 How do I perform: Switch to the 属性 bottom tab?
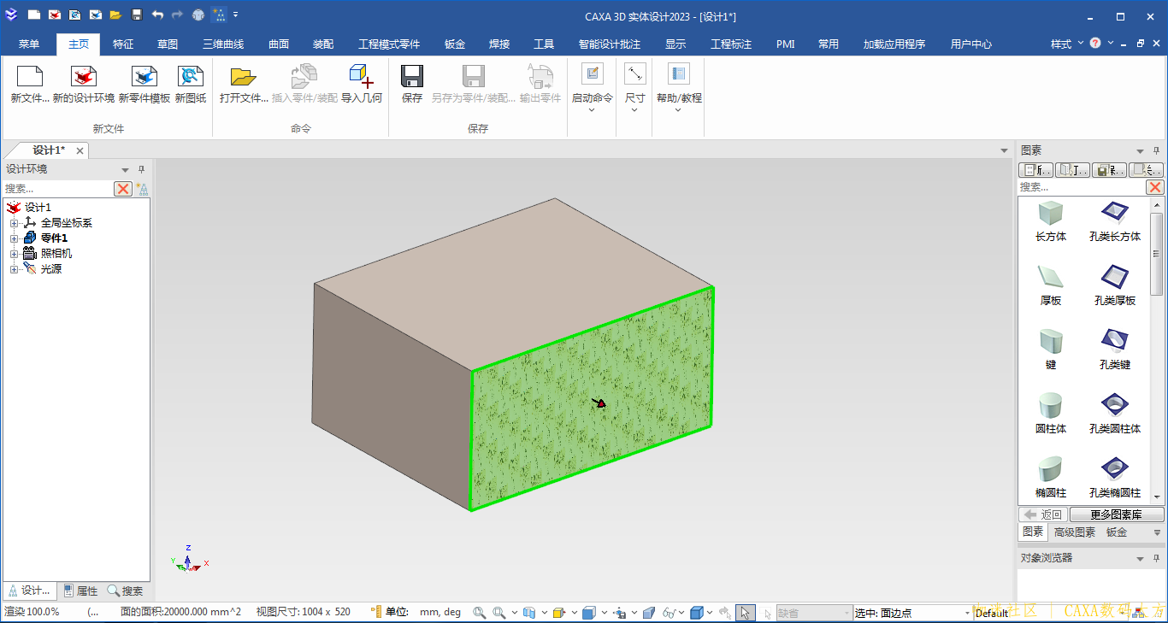[x=80, y=591]
